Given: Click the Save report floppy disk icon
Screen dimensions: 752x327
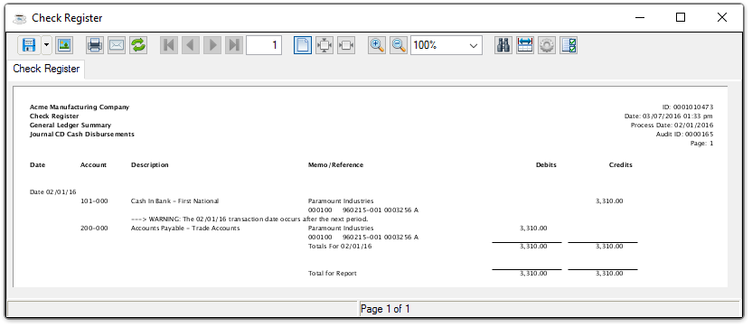Looking at the screenshot, I should [29, 45].
